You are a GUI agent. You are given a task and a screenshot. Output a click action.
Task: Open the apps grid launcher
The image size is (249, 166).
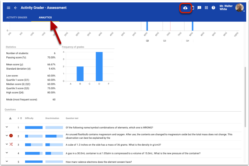point(206,8)
